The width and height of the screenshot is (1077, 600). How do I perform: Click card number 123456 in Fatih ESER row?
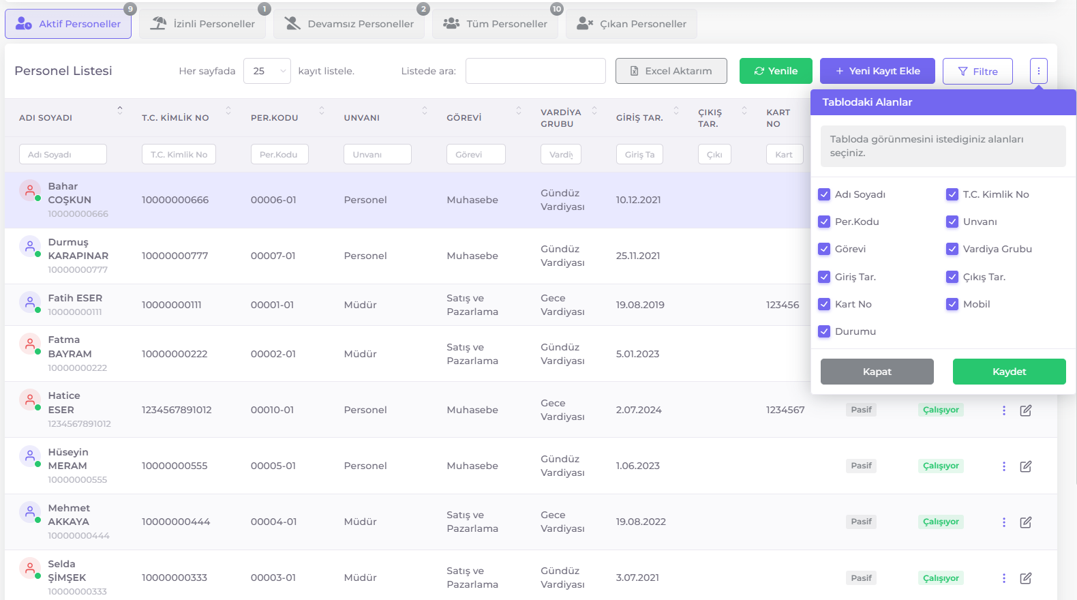point(783,305)
